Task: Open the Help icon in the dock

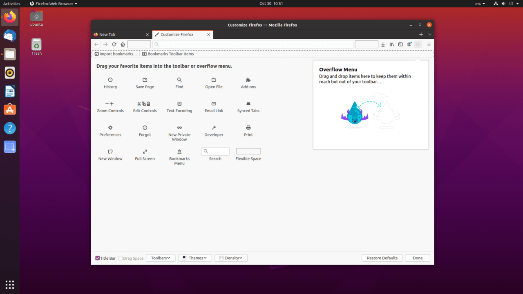Action: coord(10,128)
